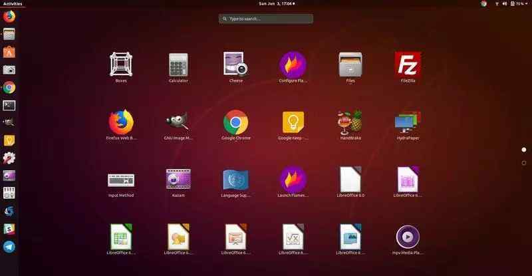Switch to Google Chrome in the dock

pos(9,88)
